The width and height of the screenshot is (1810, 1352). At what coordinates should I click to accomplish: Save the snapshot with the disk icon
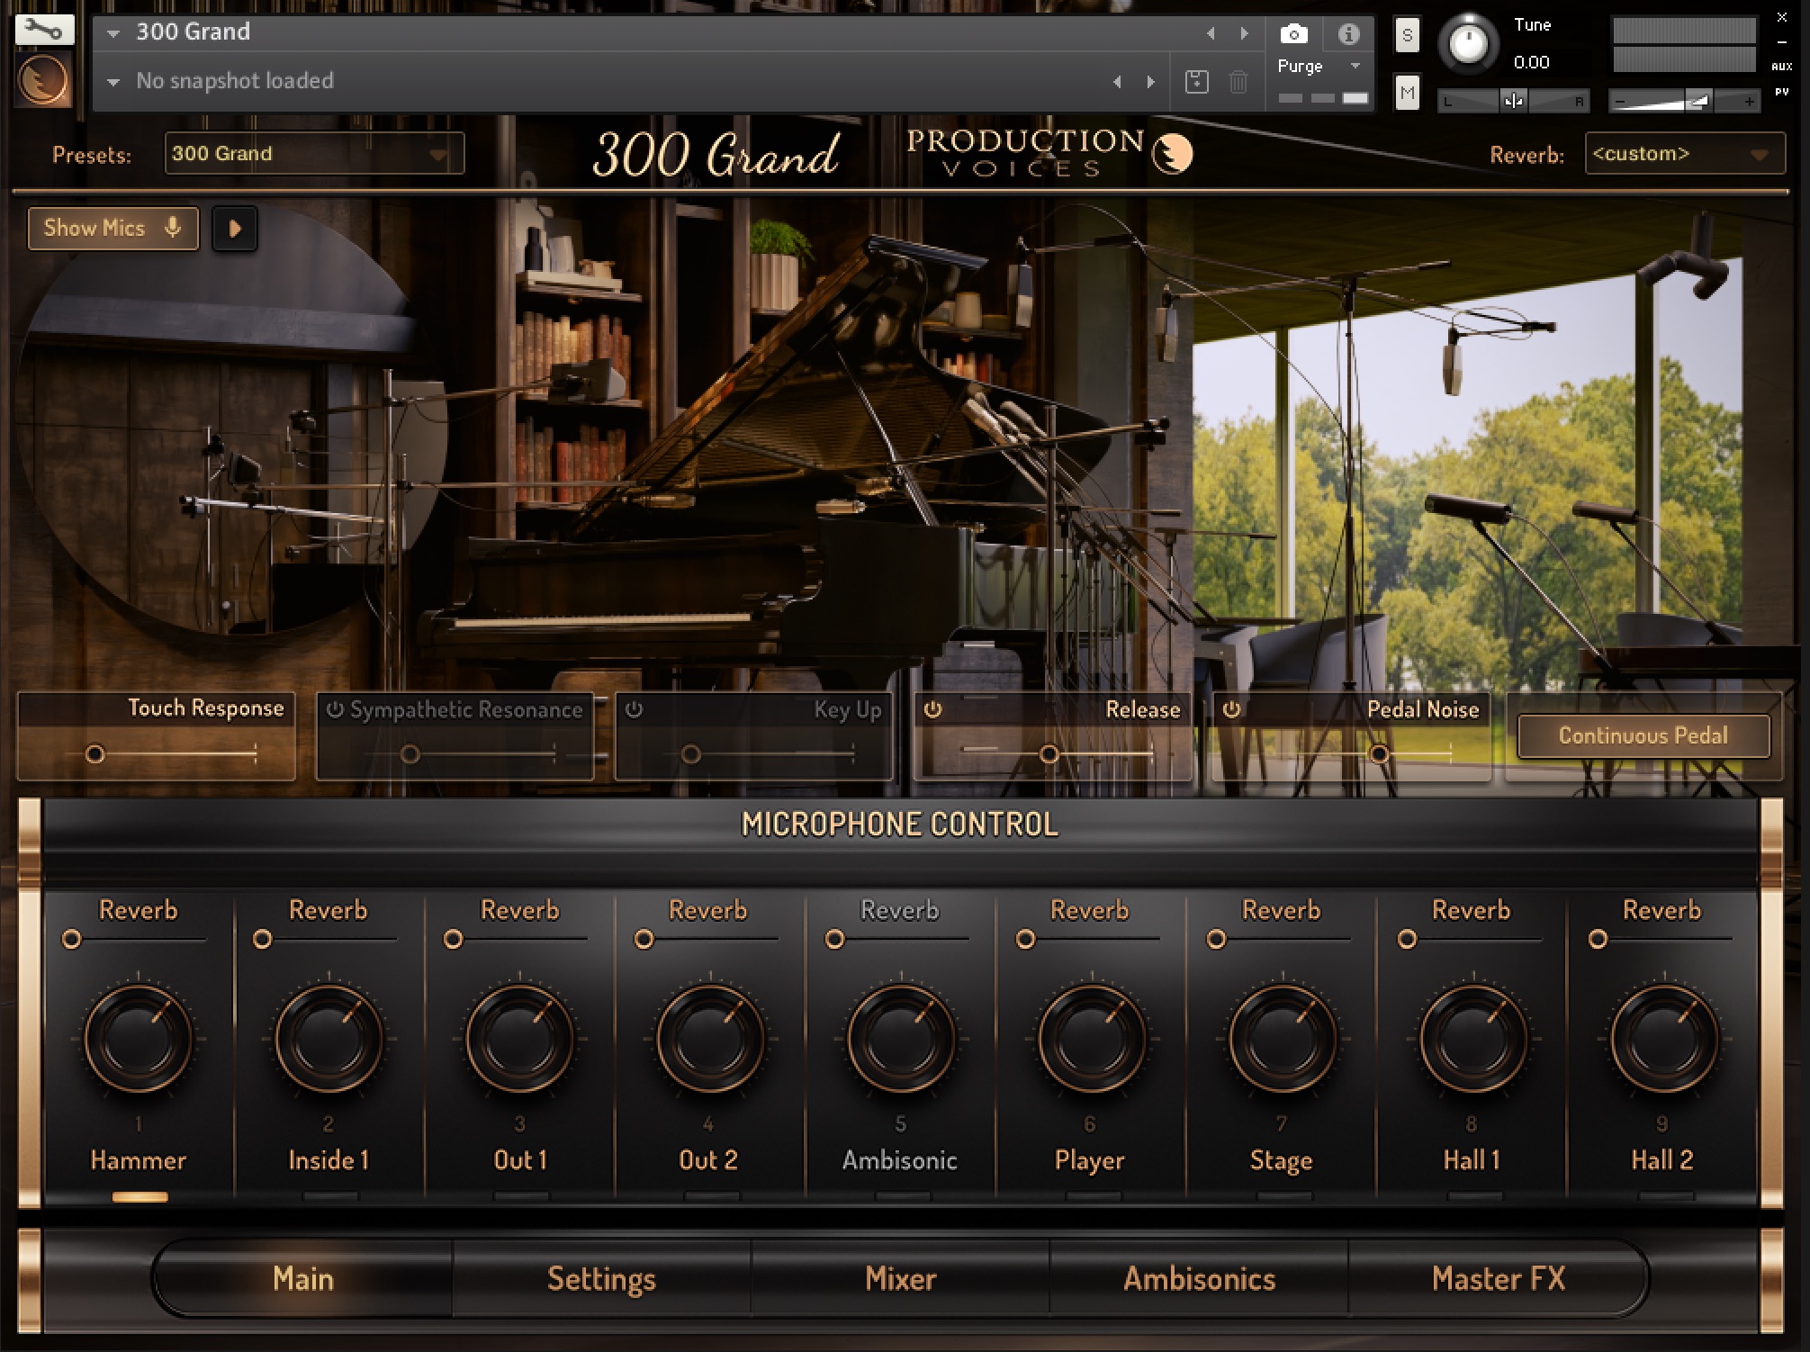pyautogui.click(x=1196, y=82)
